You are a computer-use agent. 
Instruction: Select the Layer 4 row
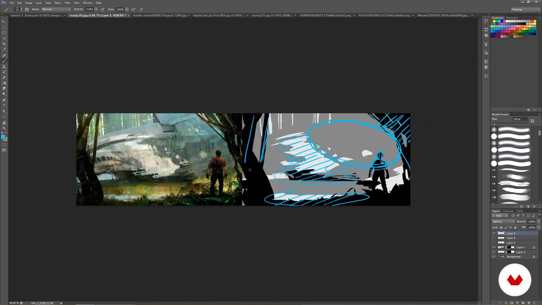tap(515, 238)
